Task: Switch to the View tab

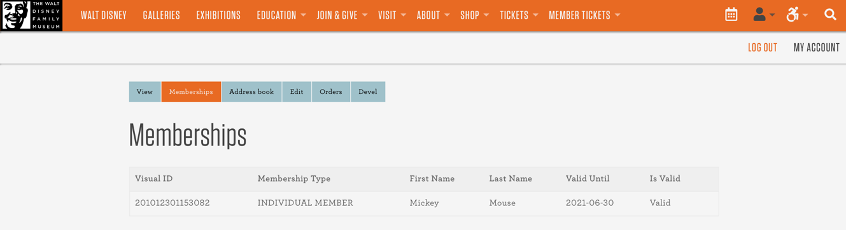Action: pyautogui.click(x=145, y=91)
